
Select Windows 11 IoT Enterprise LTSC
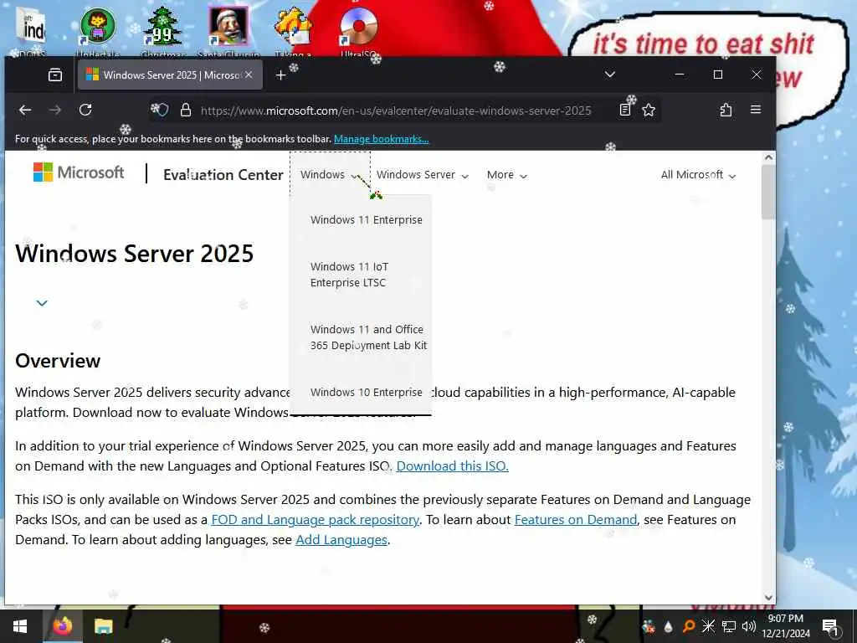tap(349, 275)
